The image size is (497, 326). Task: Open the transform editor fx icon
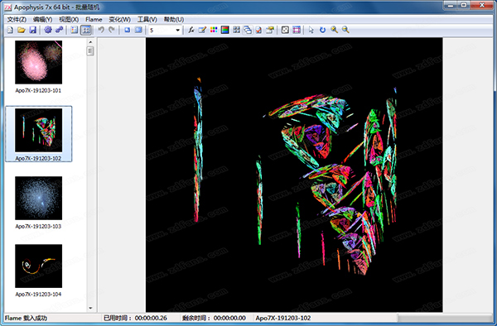pyautogui.click(x=191, y=30)
